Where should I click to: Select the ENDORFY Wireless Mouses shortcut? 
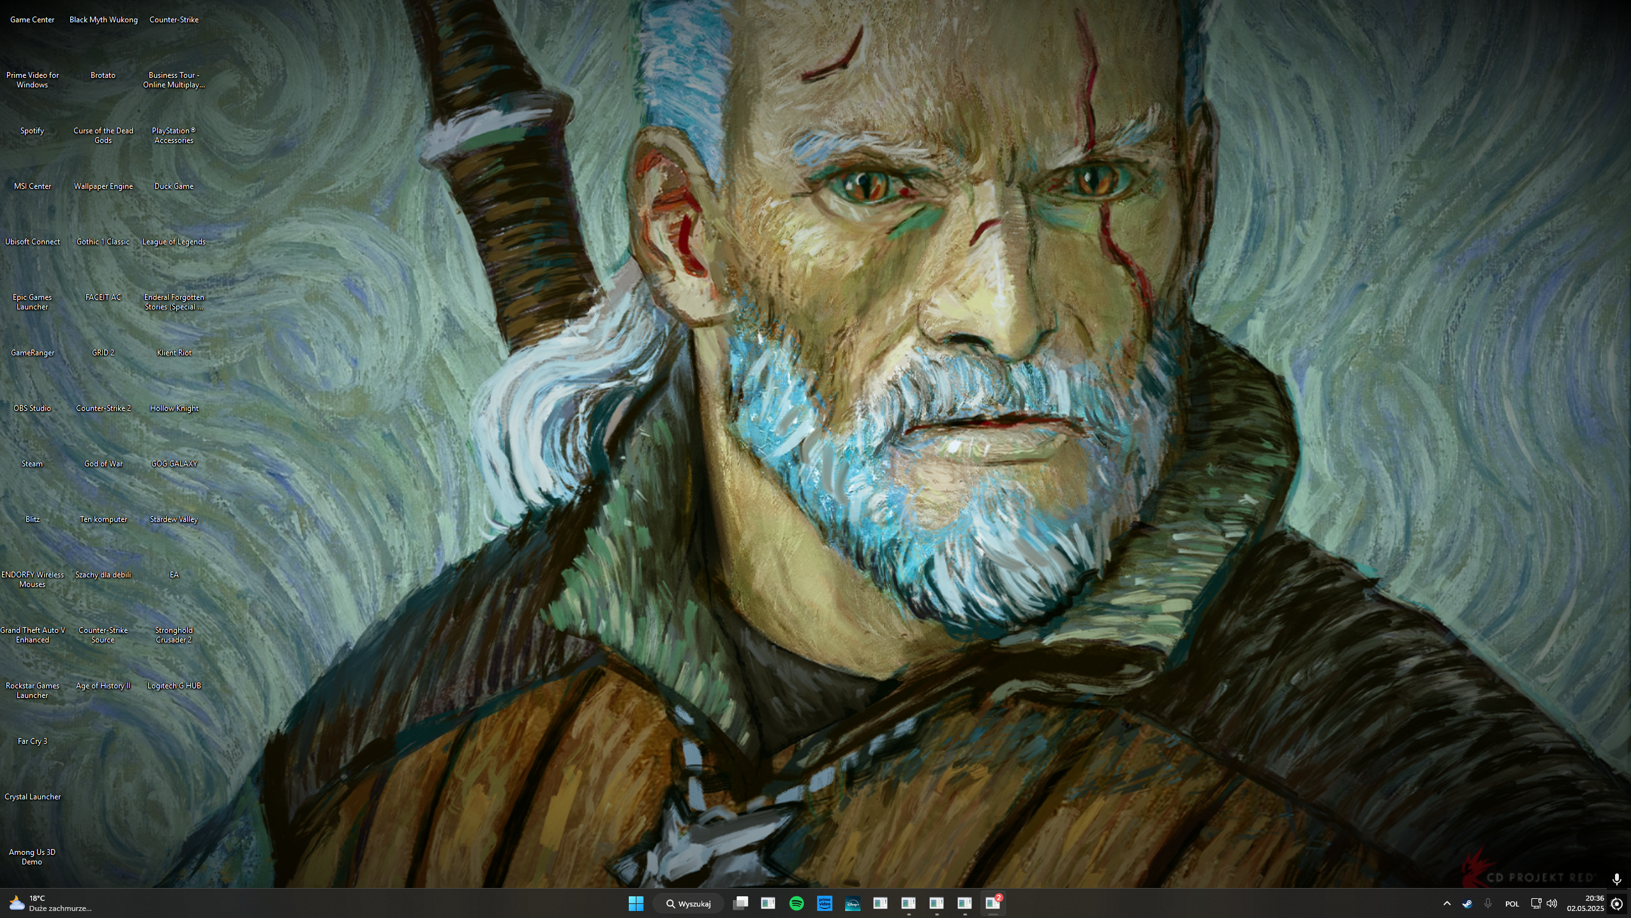(33, 579)
